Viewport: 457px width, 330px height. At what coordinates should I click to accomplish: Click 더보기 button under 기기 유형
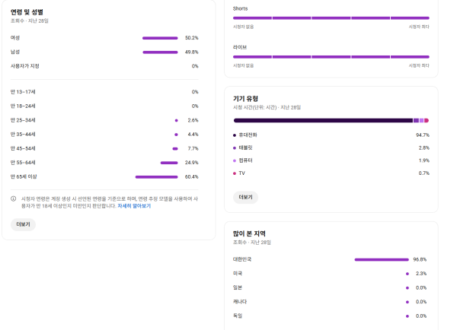tap(245, 197)
